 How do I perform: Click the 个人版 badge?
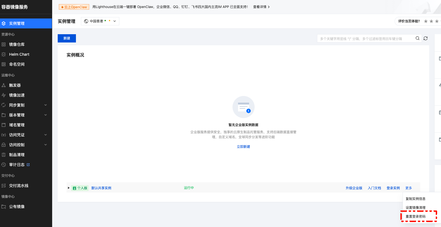coord(80,188)
